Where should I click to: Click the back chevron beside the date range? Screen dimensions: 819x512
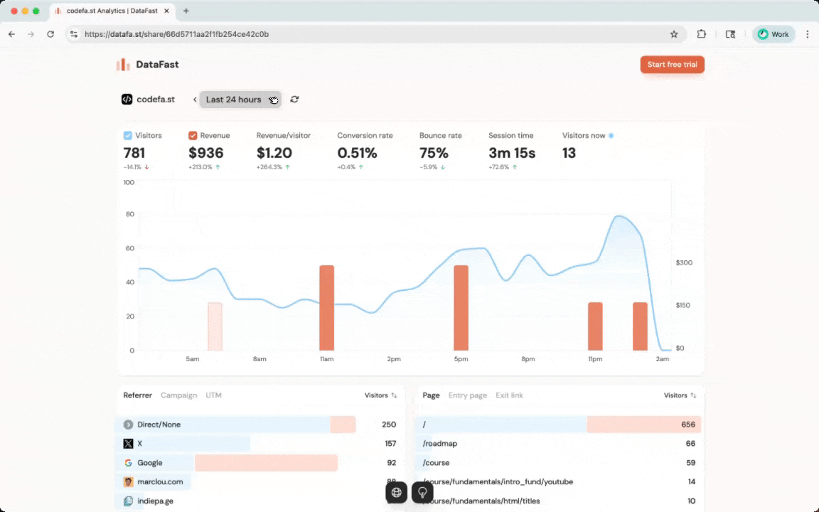pyautogui.click(x=194, y=100)
